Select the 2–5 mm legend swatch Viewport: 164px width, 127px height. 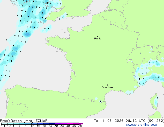click(x=22, y=124)
